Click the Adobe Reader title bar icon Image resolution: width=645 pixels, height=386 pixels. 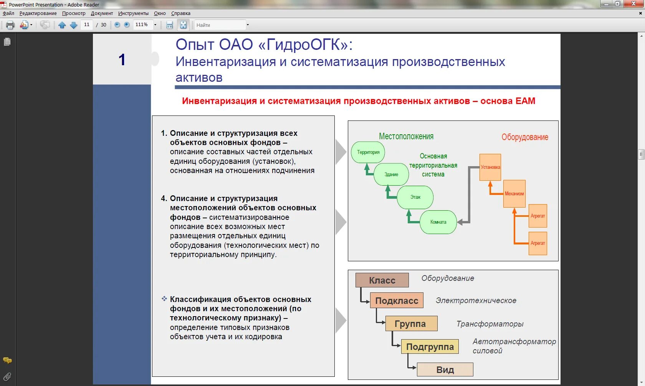(x=3, y=5)
